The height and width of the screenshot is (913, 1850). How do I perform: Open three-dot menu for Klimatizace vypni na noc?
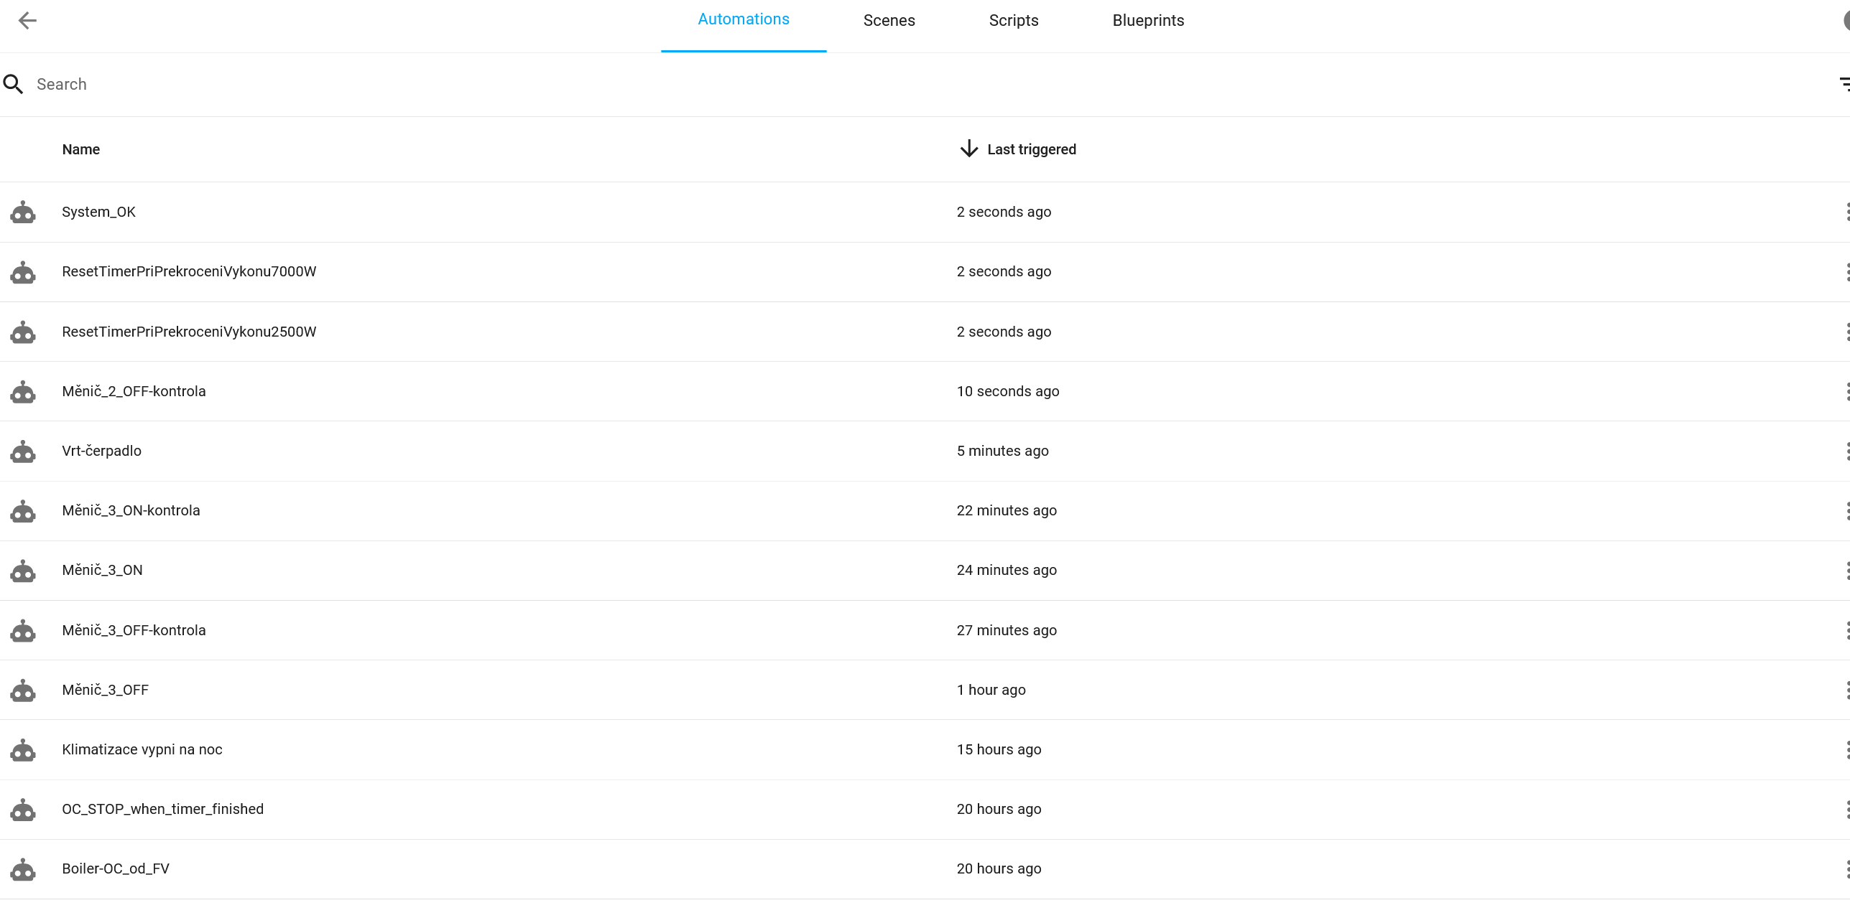click(x=1846, y=750)
